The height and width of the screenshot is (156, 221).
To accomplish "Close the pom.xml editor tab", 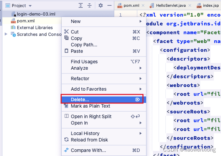I will 143,5.
